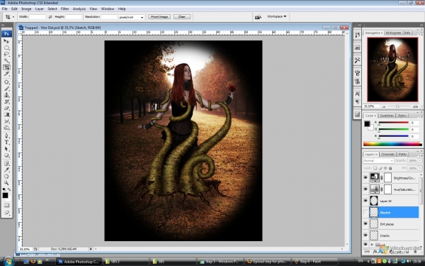Expand the layer group folder triangle
425x266 pixels.
[372, 245]
